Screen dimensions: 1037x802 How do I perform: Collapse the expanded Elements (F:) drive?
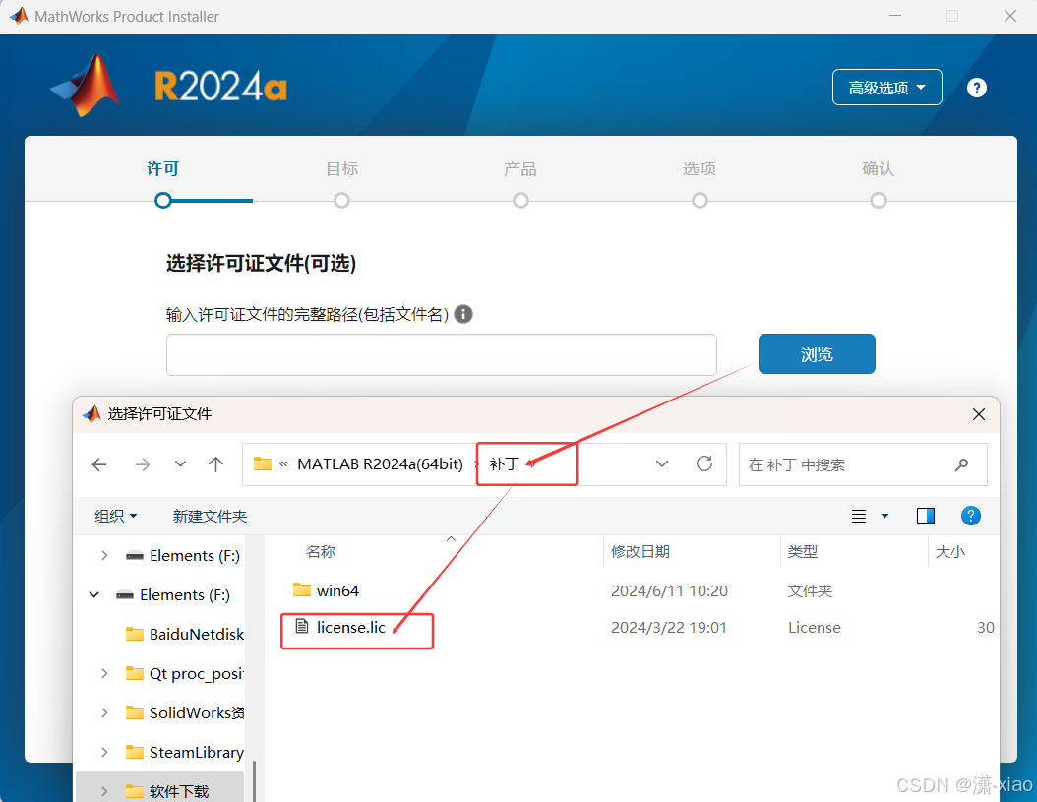(x=94, y=595)
